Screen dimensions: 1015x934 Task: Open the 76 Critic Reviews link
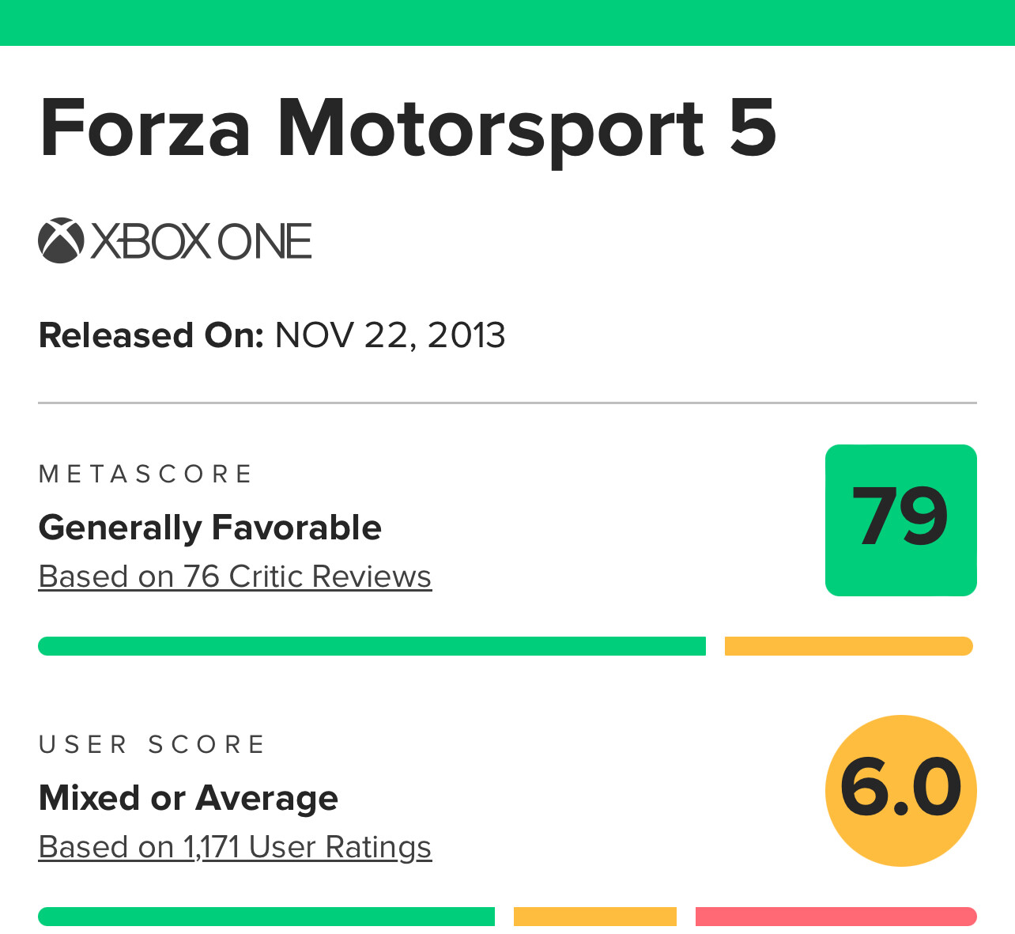click(235, 577)
